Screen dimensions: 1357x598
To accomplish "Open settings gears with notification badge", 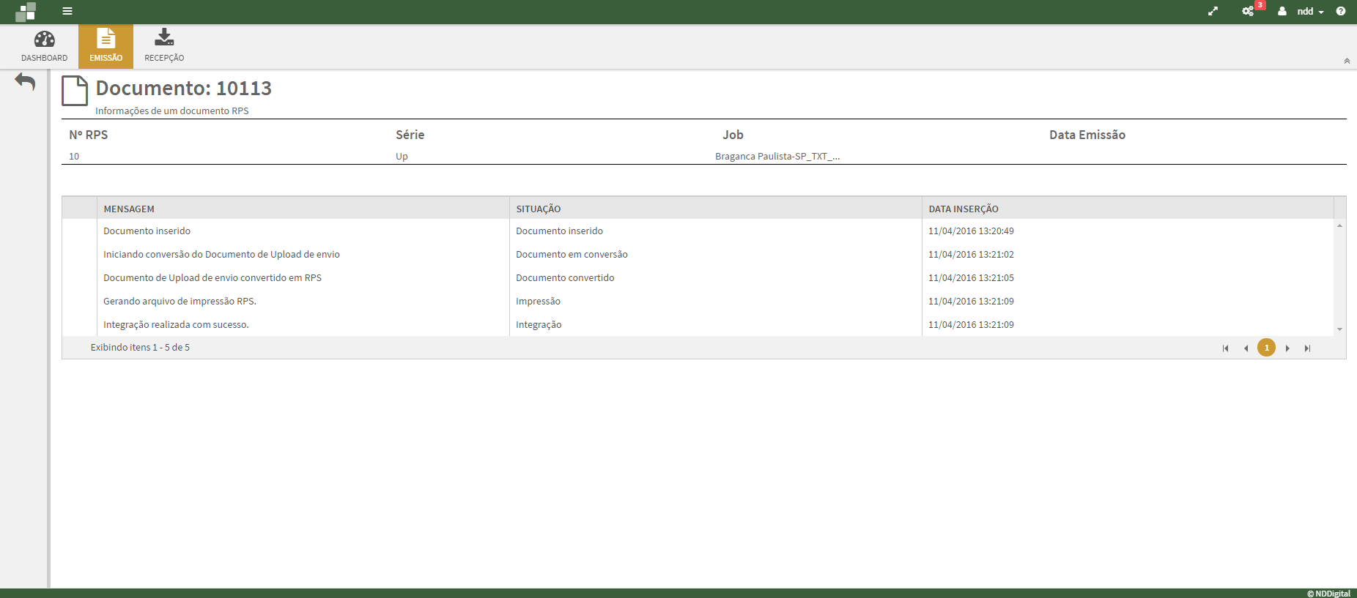I will click(x=1248, y=11).
